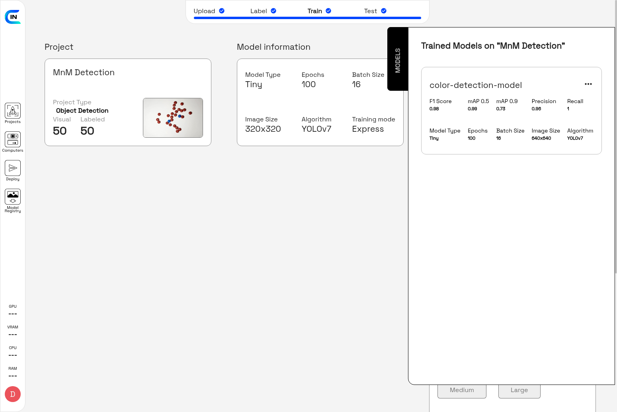Switch to the Train step
The height and width of the screenshot is (412, 617).
pyautogui.click(x=314, y=11)
